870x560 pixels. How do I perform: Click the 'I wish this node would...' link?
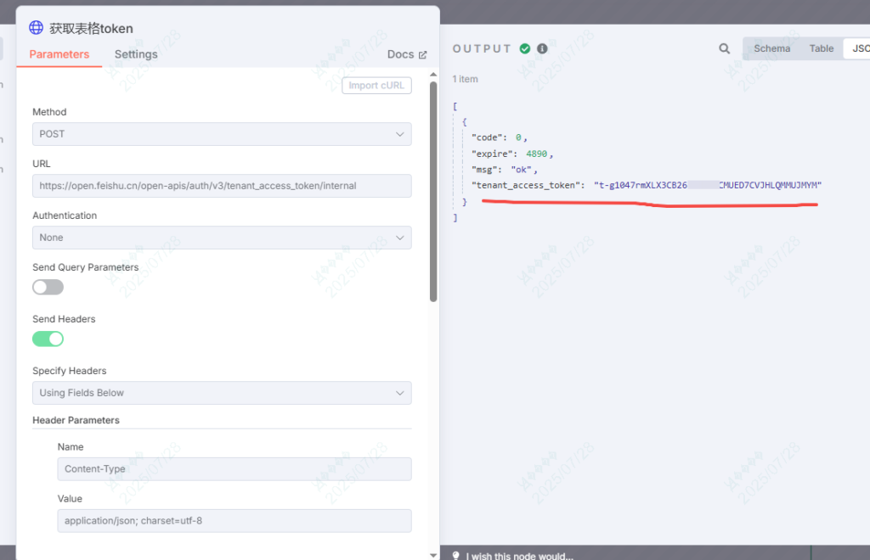pos(519,557)
